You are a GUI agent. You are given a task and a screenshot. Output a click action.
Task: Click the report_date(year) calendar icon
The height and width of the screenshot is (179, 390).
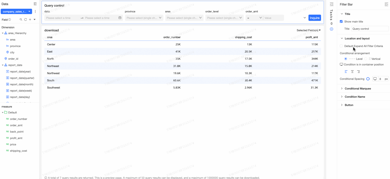point(8,71)
